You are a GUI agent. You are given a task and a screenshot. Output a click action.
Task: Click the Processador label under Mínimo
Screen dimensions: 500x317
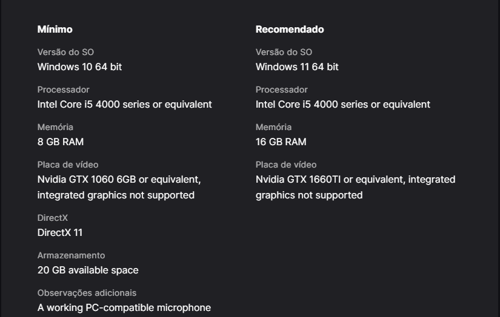tap(63, 90)
